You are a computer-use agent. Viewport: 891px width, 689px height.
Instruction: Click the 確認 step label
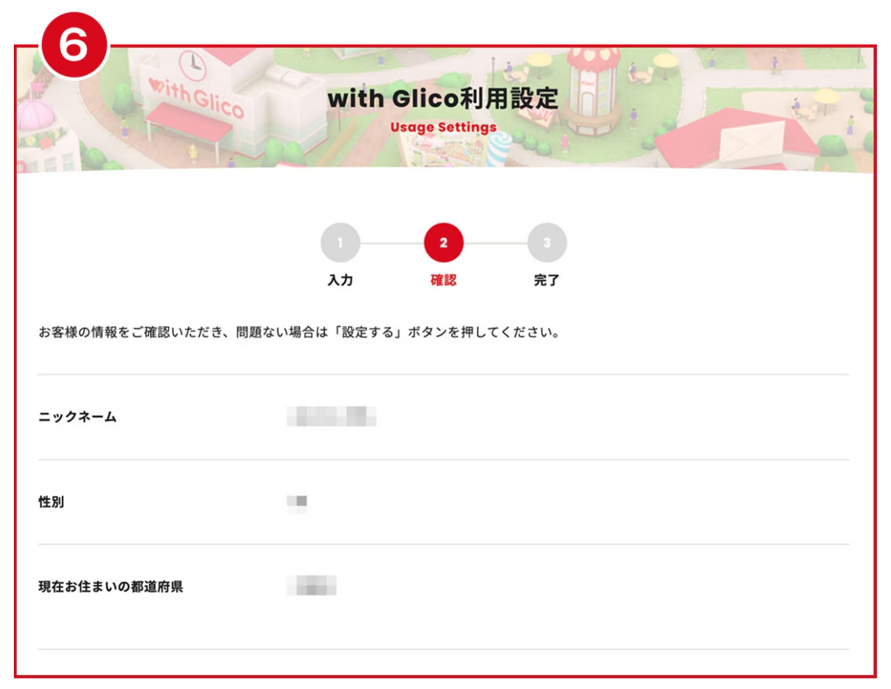click(x=443, y=280)
